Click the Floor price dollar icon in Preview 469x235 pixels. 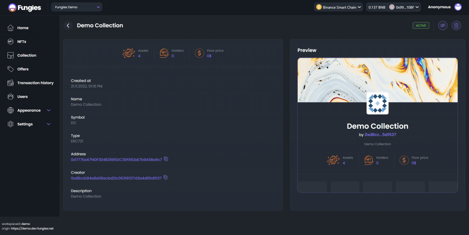pyautogui.click(x=404, y=160)
